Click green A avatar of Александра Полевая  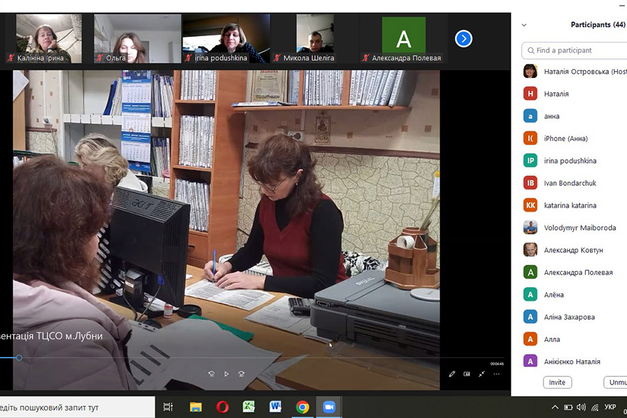tap(530, 272)
